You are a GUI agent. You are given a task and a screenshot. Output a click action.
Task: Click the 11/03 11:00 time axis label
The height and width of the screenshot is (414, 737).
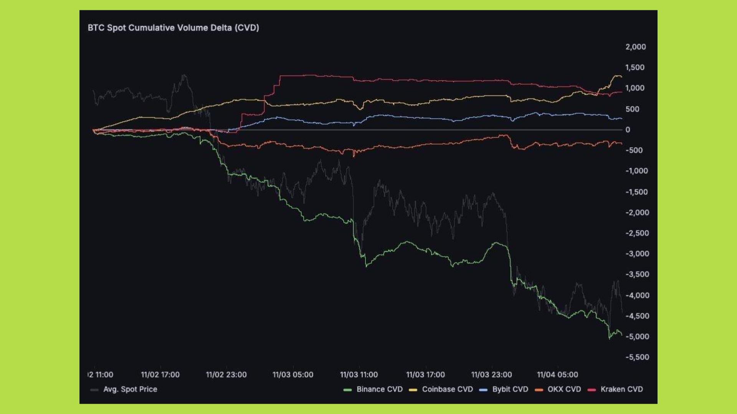359,375
